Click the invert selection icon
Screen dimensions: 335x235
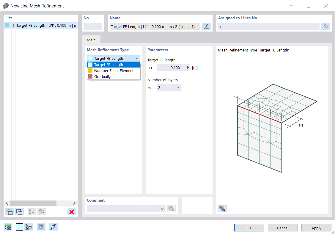(42, 212)
